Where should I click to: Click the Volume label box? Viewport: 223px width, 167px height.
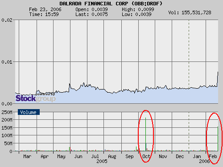[29, 112]
